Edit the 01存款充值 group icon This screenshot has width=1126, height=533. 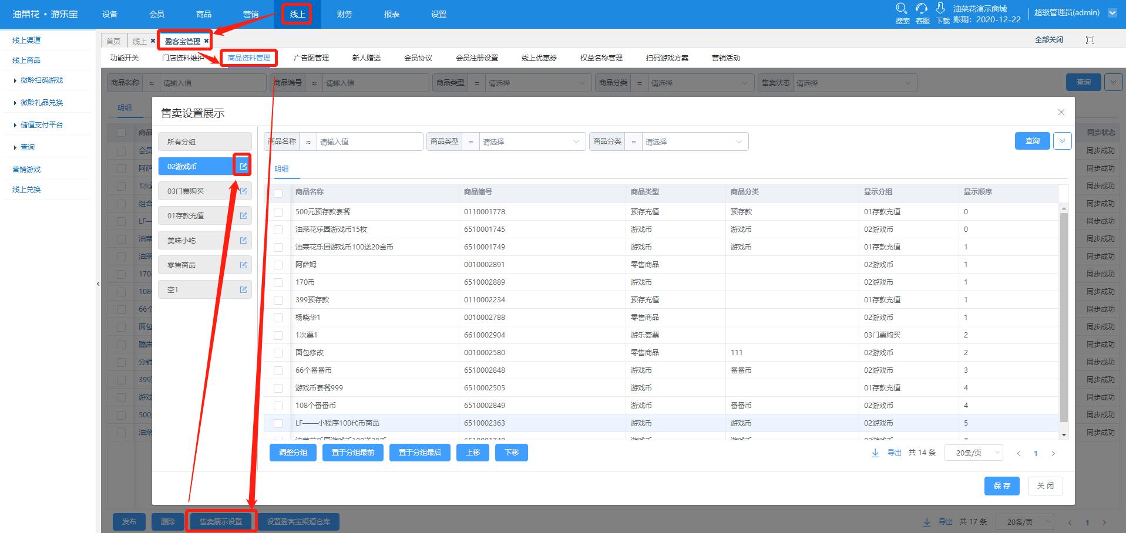point(243,216)
